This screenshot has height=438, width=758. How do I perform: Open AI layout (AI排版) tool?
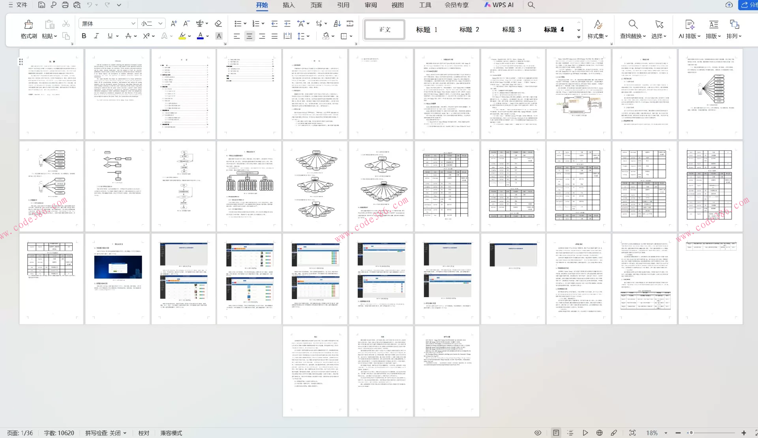(x=689, y=24)
